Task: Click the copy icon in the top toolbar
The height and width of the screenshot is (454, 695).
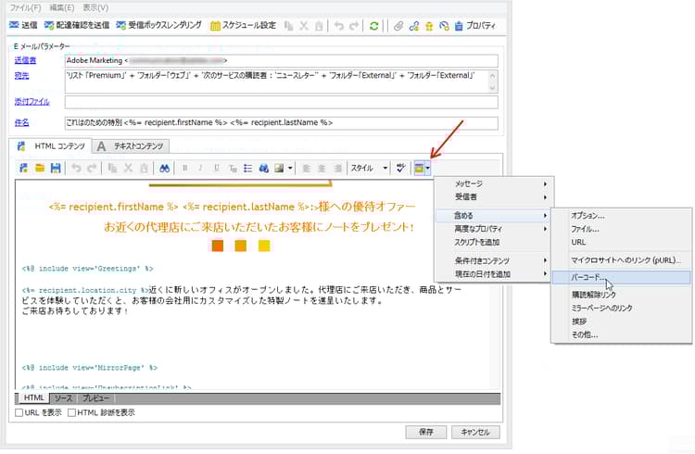Action: click(x=288, y=26)
